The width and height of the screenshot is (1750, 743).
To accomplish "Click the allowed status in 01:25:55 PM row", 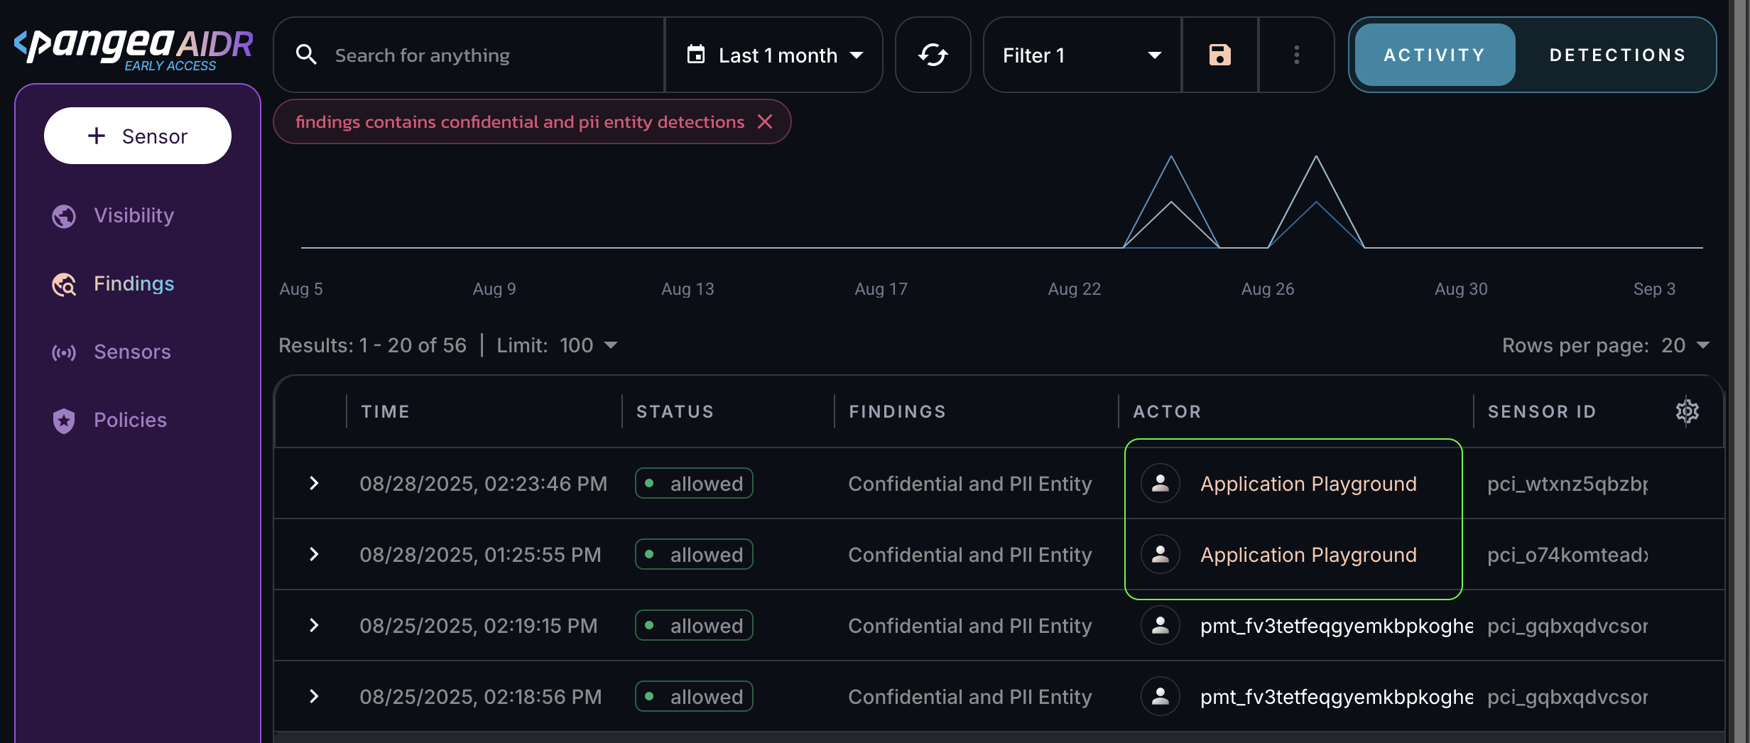I will (694, 554).
